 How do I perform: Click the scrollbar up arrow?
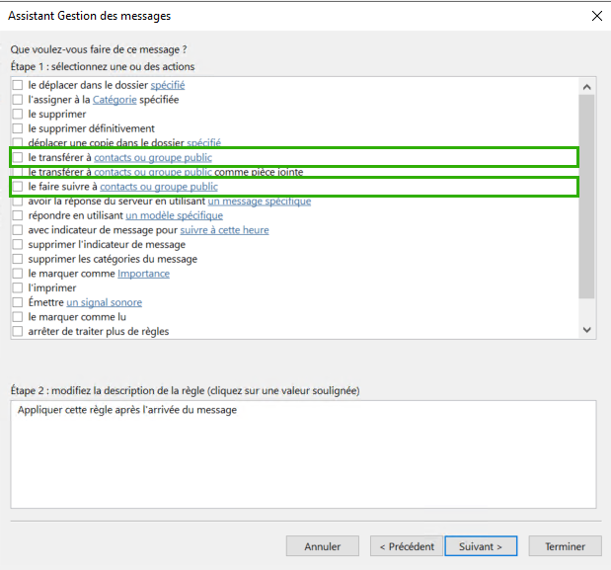[587, 87]
